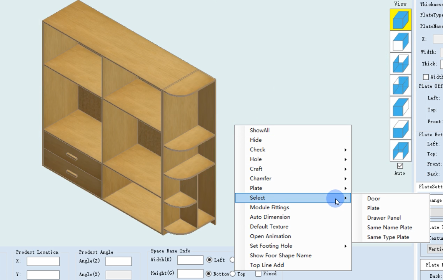This screenshot has width=443, height=280.
Task: Choose the last cube view with open bottom
Action: click(400, 151)
